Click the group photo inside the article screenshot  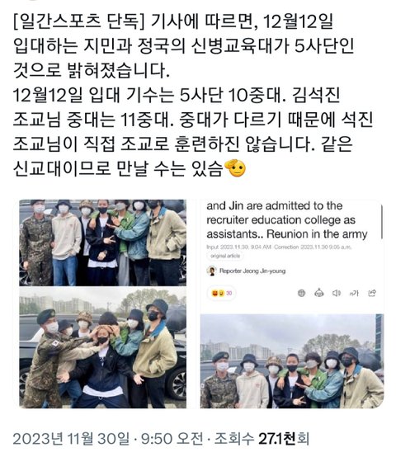coord(292,361)
